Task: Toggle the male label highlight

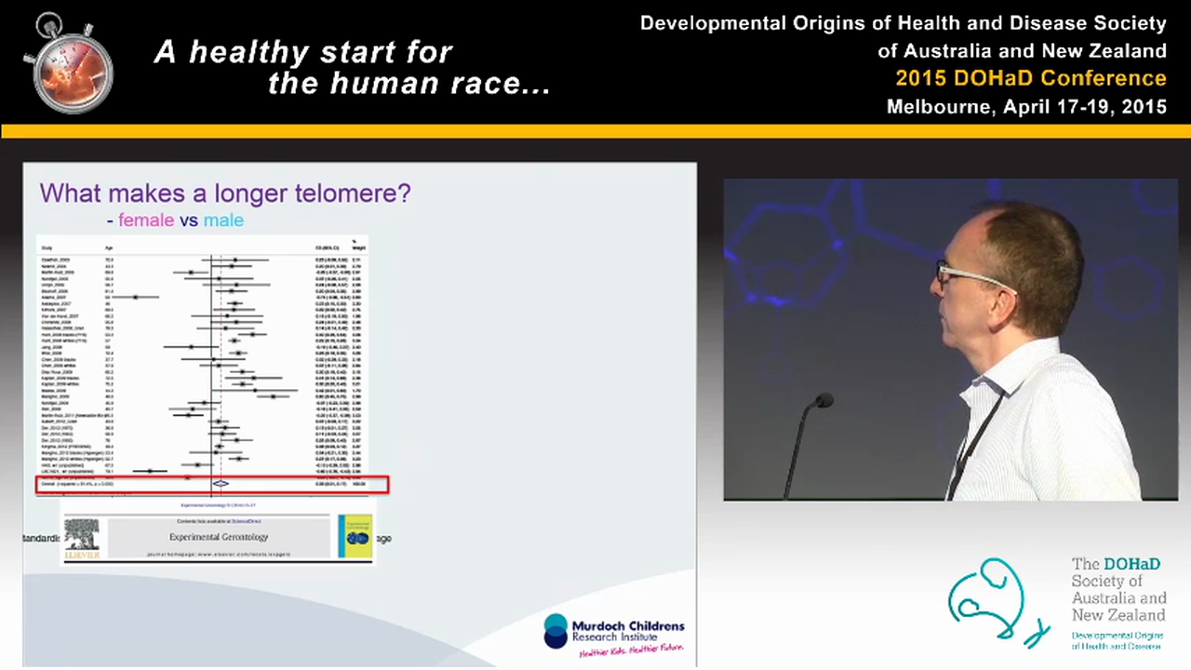Action: [223, 220]
